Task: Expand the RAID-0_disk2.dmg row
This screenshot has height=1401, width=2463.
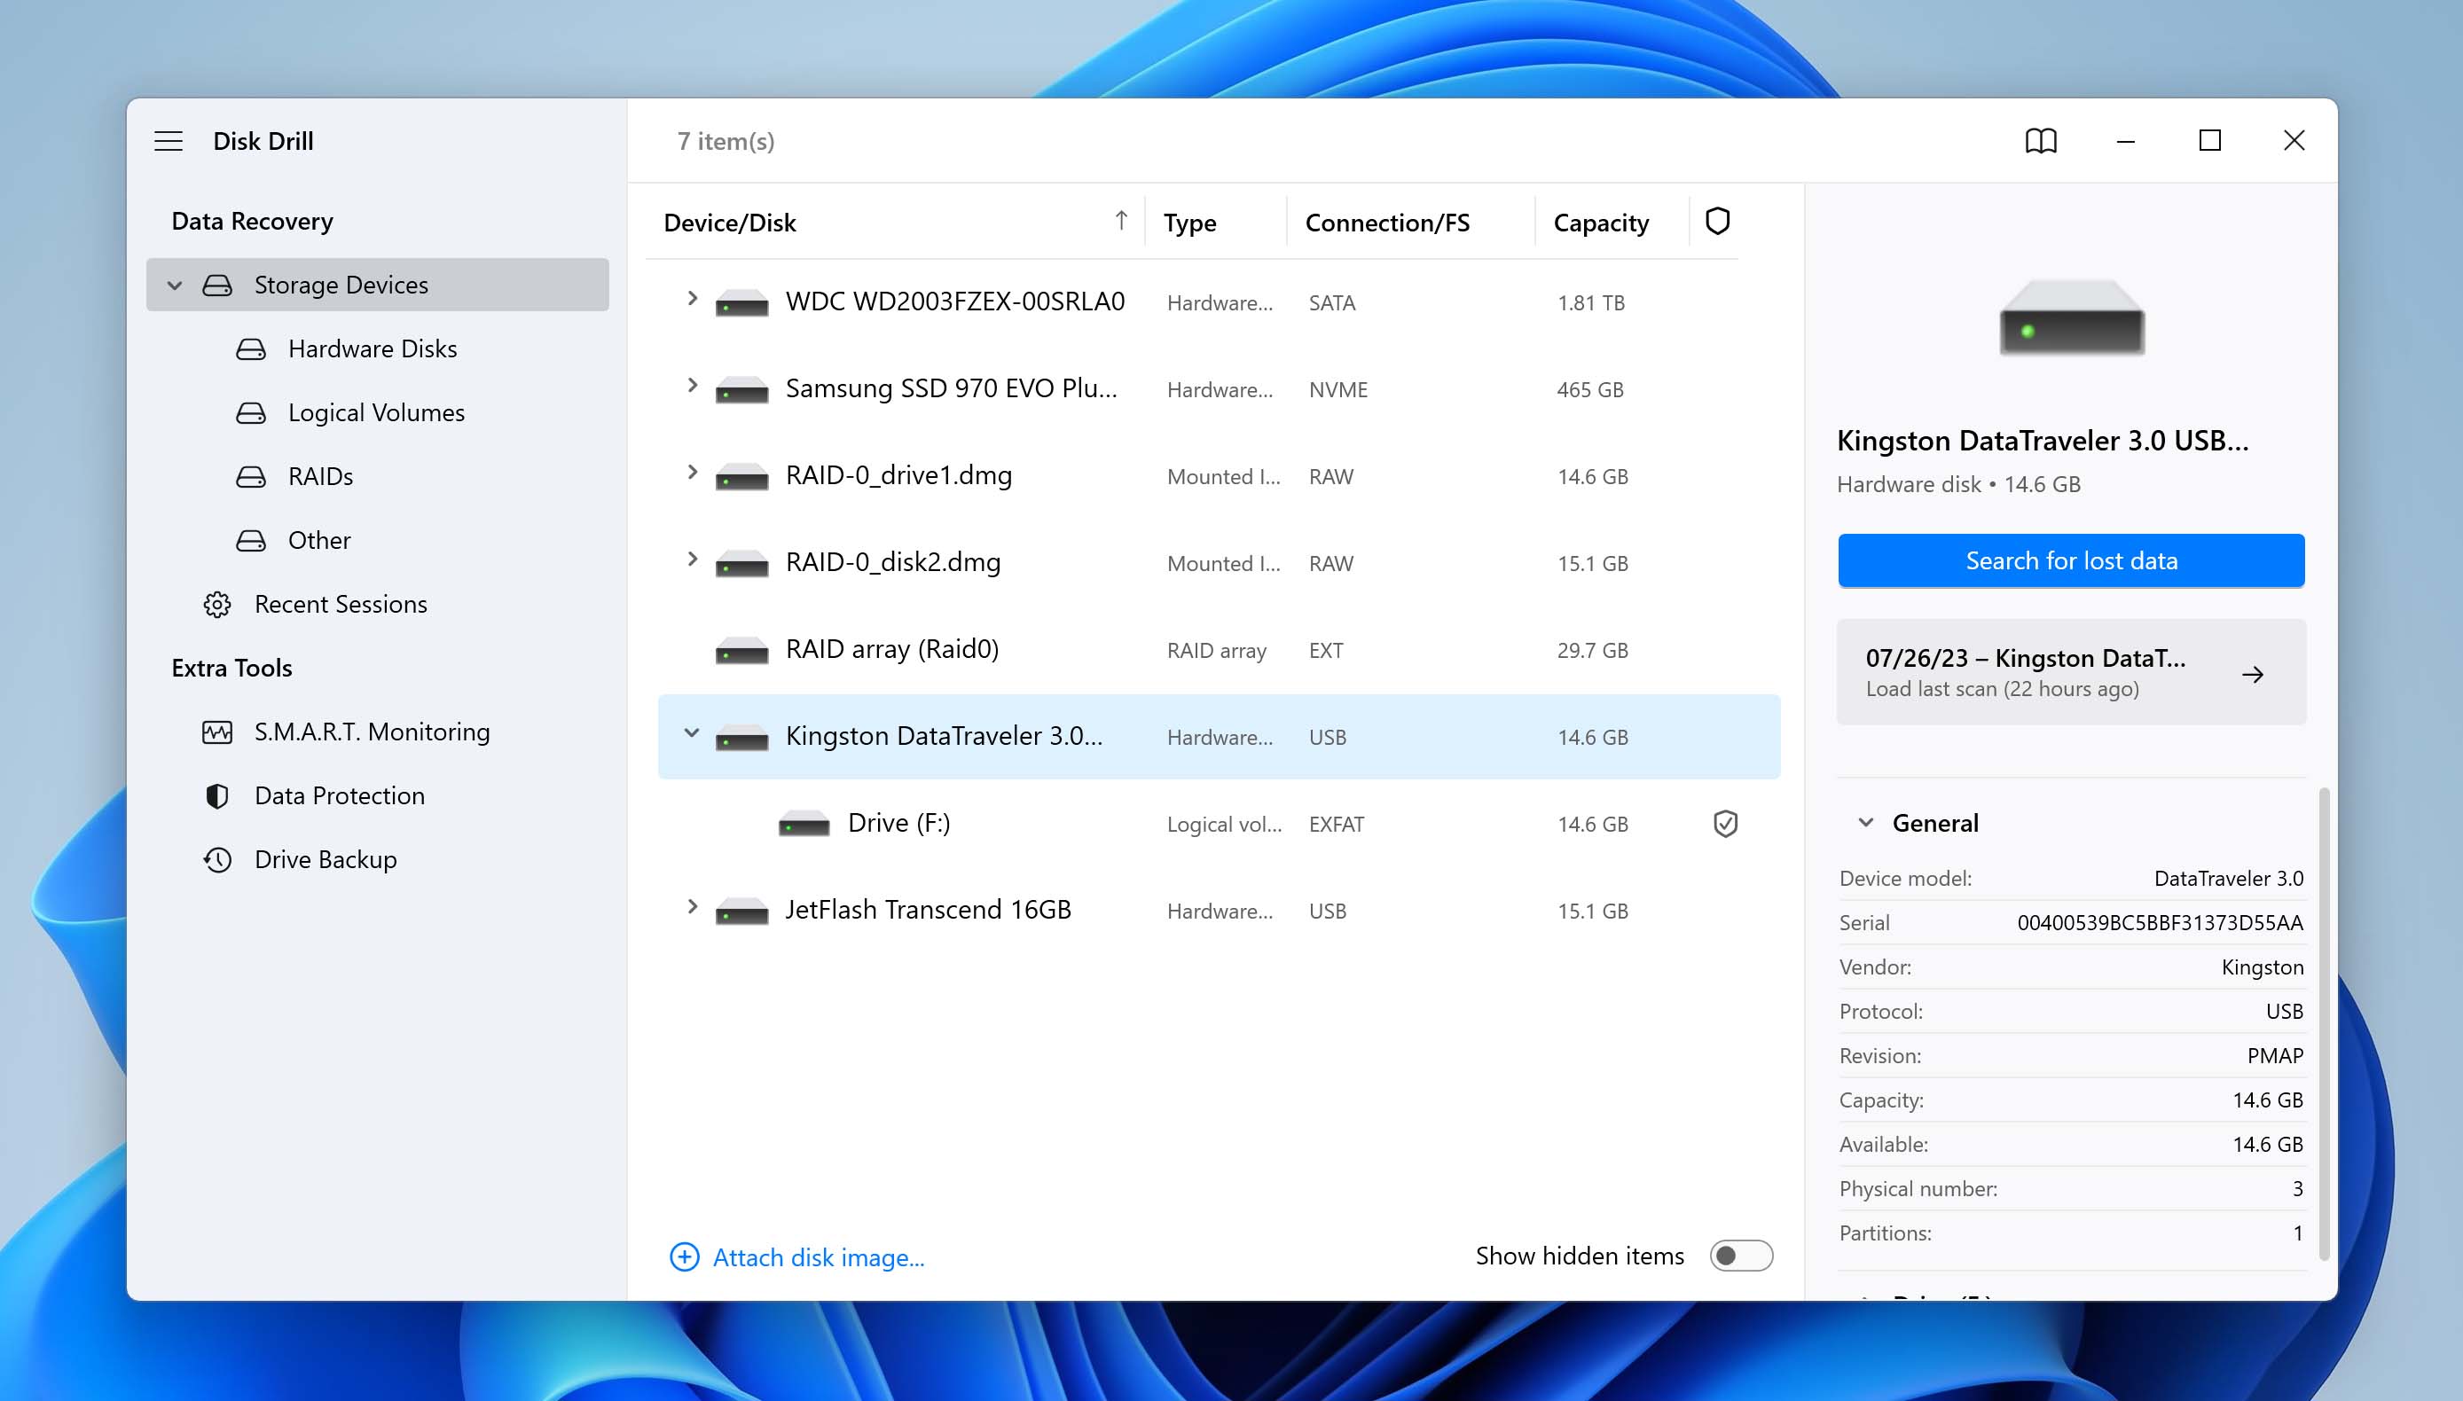Action: [x=691, y=558]
